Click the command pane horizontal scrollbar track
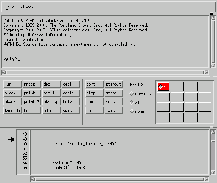The image size is (217, 183). [x=105, y=72]
